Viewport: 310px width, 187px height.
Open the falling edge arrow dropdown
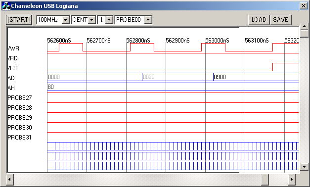tap(109, 20)
